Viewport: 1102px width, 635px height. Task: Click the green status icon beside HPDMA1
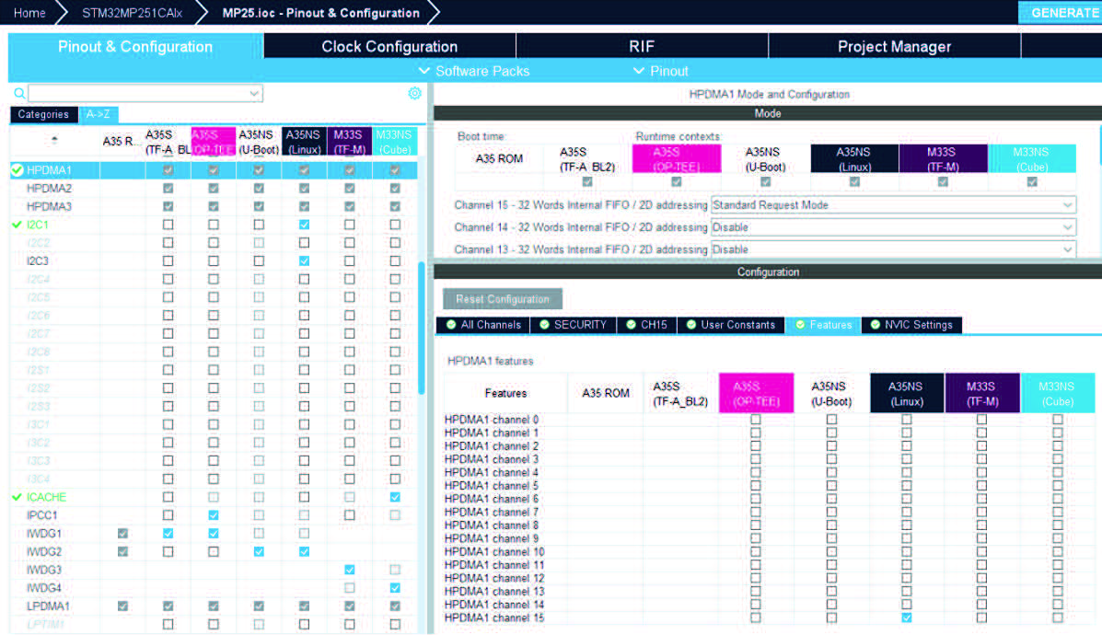[x=17, y=170]
